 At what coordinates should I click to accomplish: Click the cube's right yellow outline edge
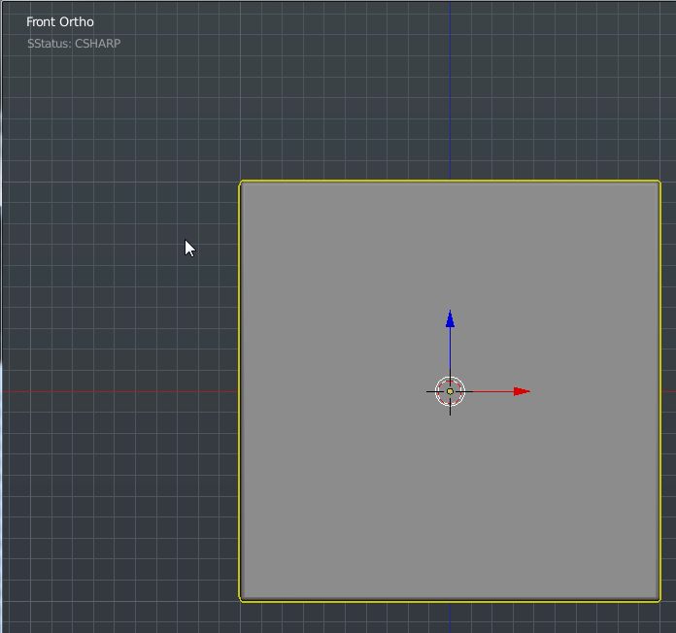(659, 391)
